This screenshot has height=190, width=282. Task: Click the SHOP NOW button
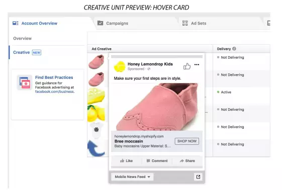point(187,141)
